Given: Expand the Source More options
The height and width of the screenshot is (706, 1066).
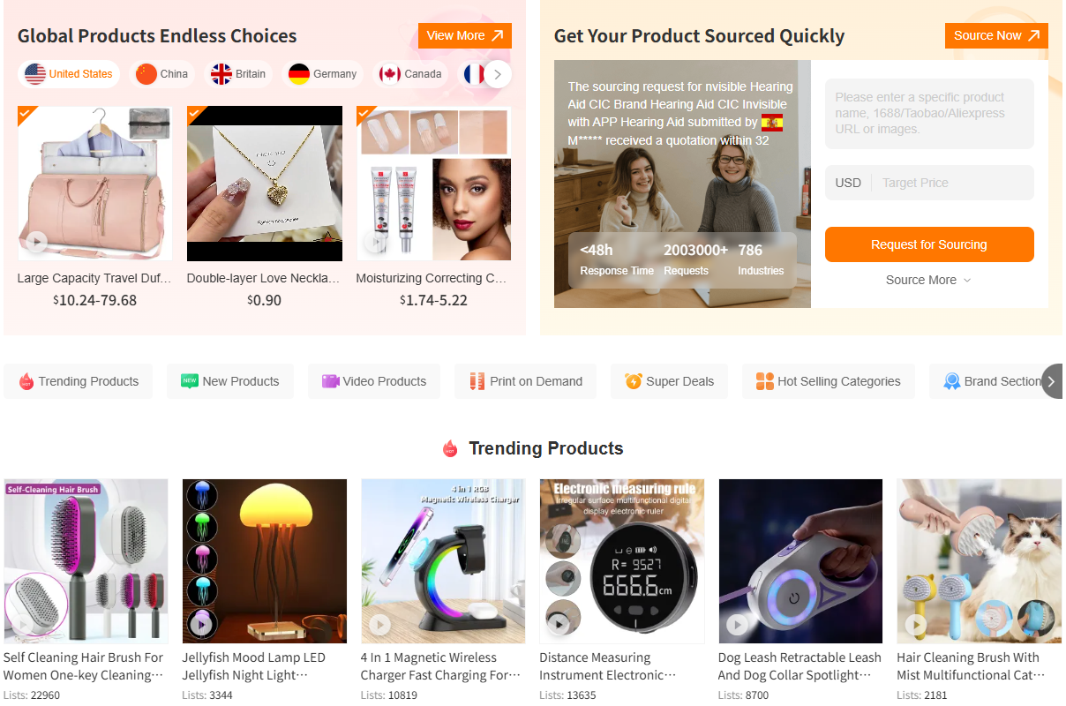Looking at the screenshot, I should [928, 280].
